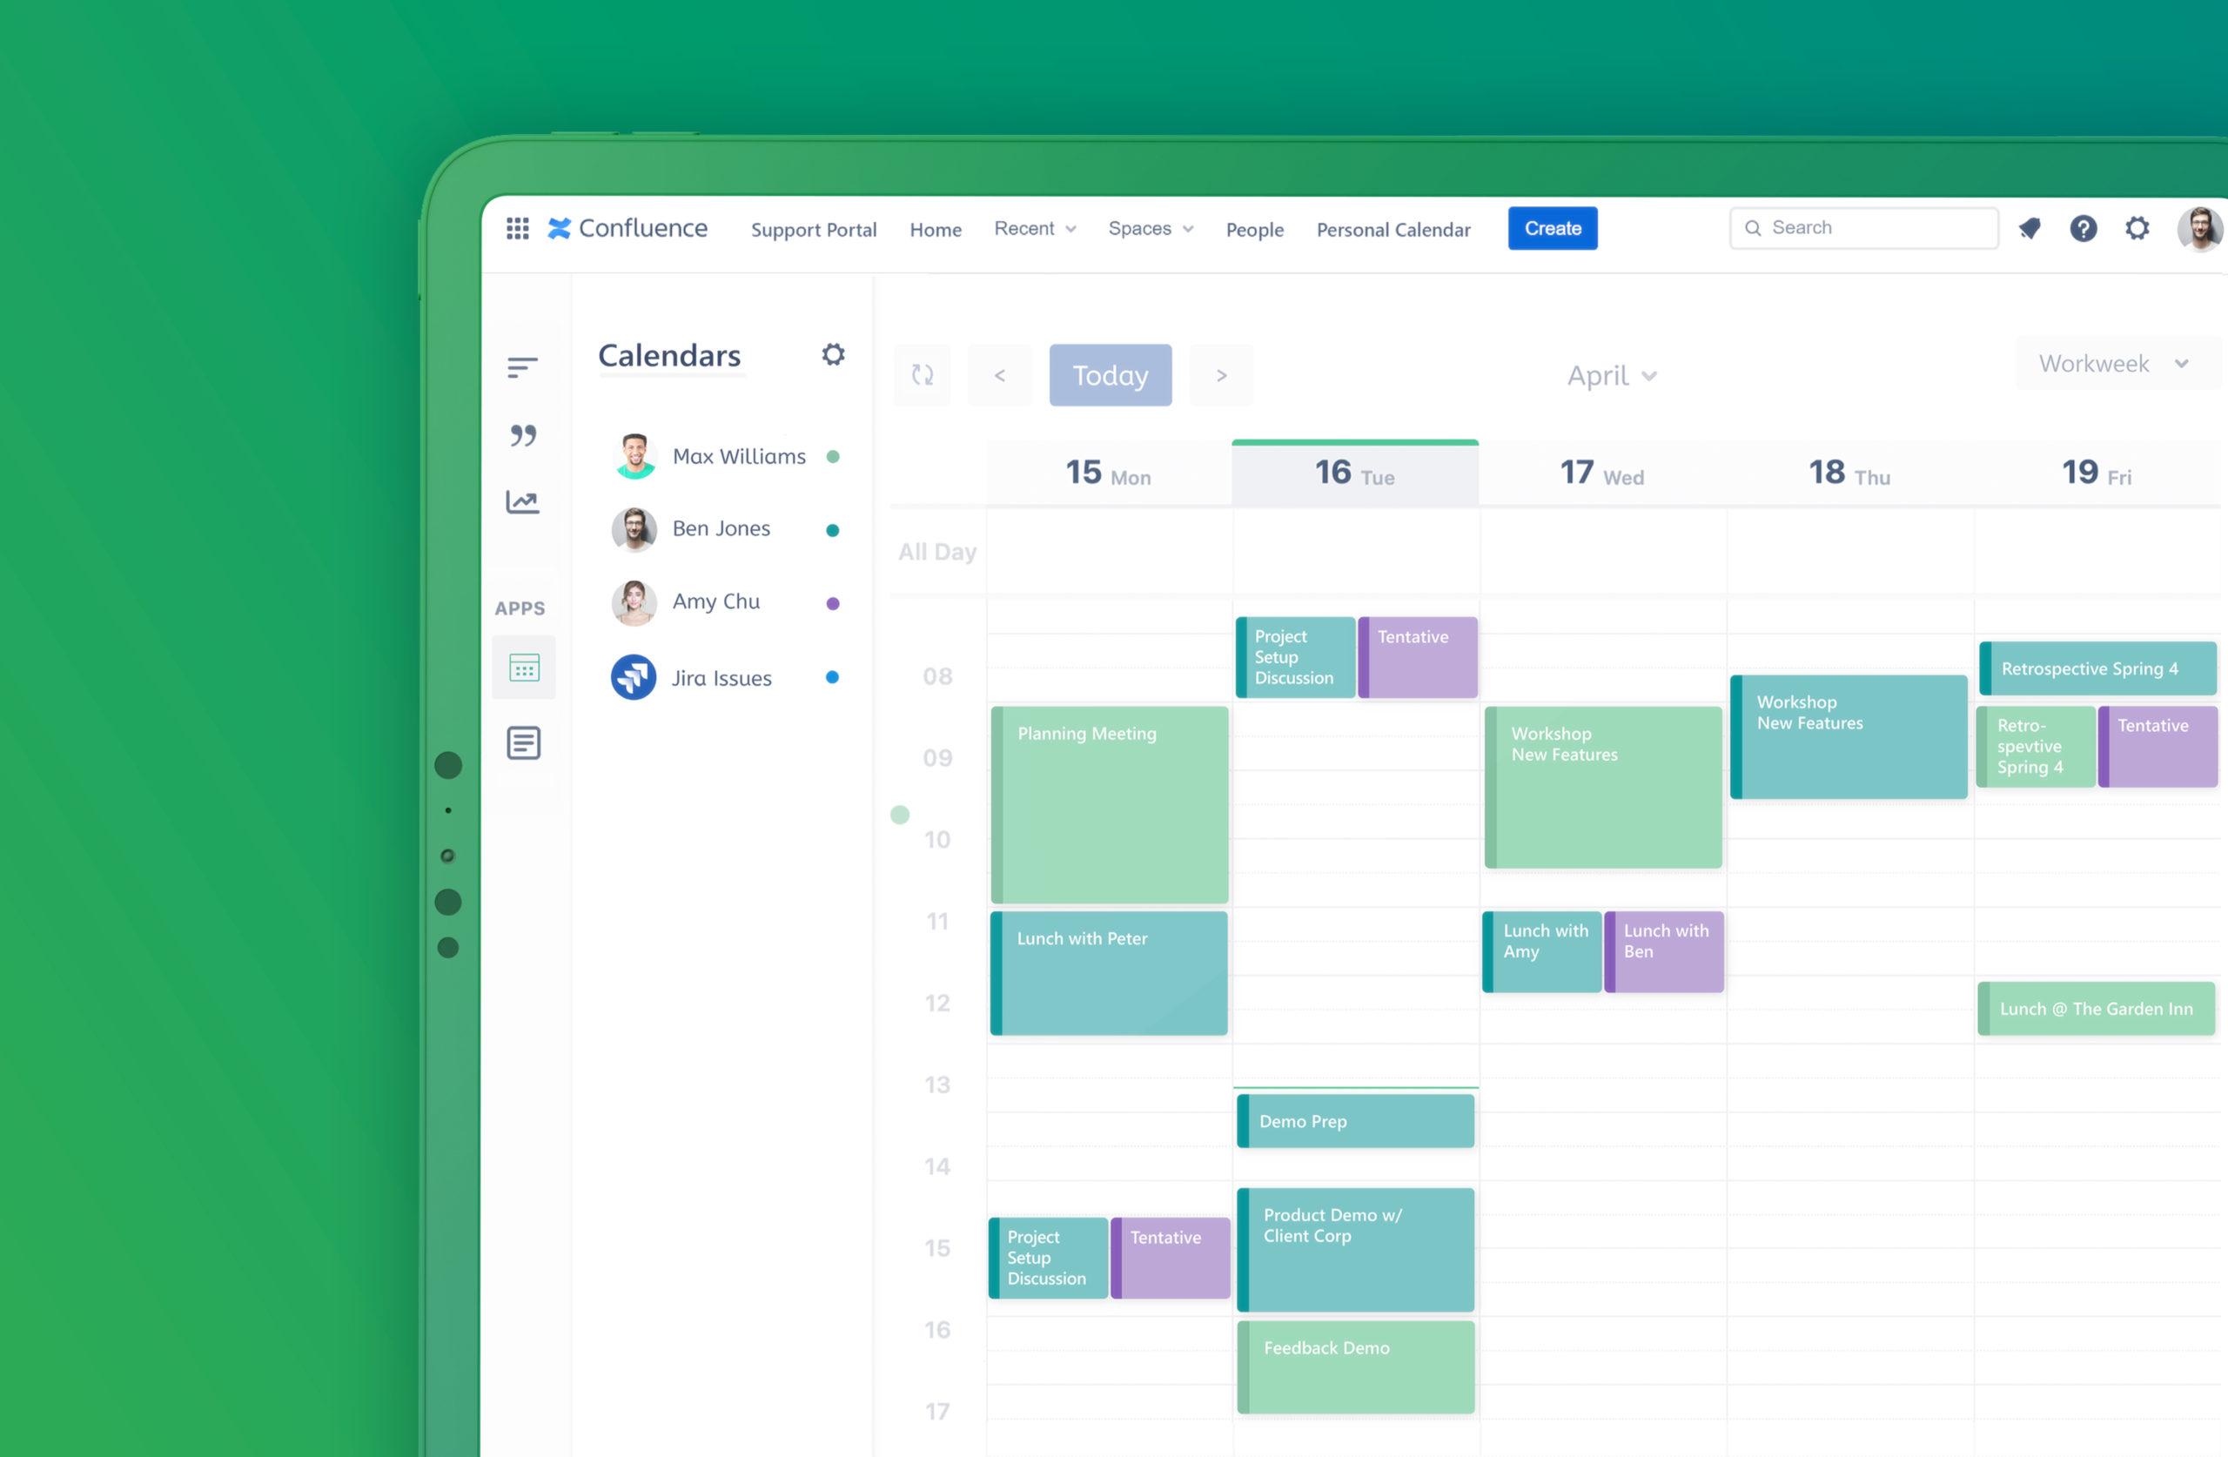Screen dimensions: 2228x1457
Task: Click the Personal Calendar menu item
Action: pos(1393,228)
